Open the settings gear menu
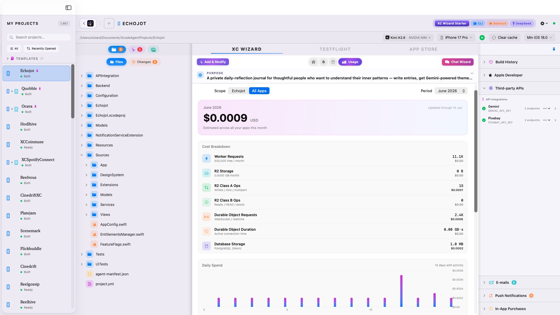Viewport: 560px width, 315px height. [544, 23]
